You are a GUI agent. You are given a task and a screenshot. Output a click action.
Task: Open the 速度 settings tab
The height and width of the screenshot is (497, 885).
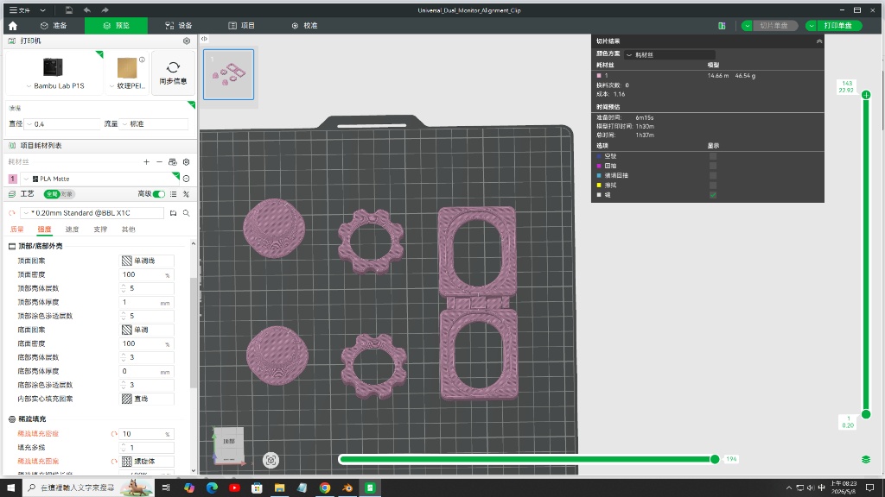(72, 230)
